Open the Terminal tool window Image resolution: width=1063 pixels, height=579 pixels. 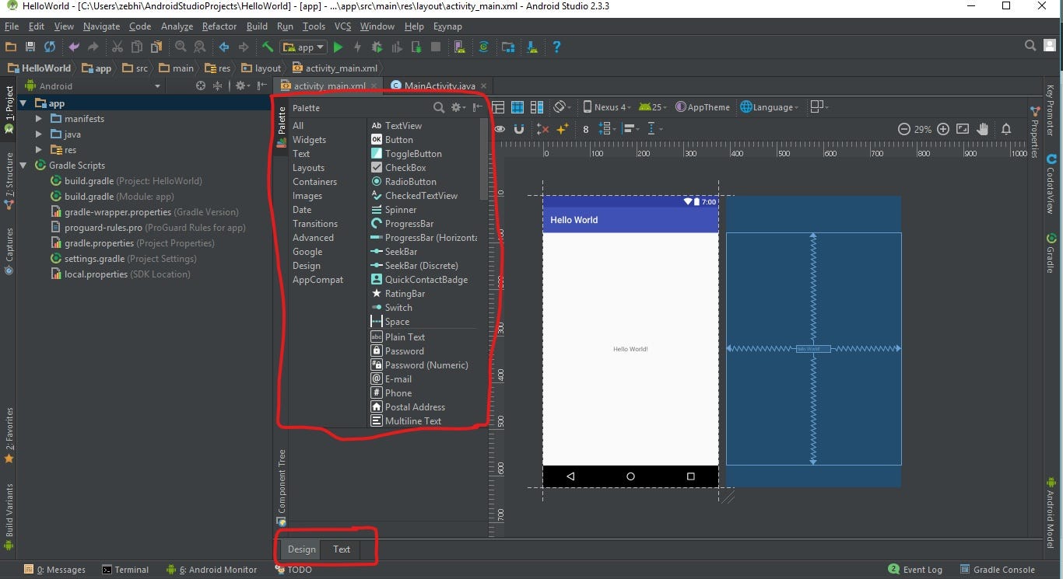pyautogui.click(x=125, y=570)
